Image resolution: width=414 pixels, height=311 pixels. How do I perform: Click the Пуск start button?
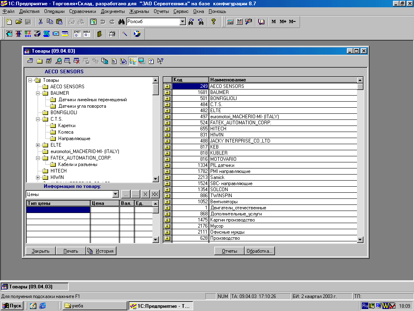[x=12, y=306]
